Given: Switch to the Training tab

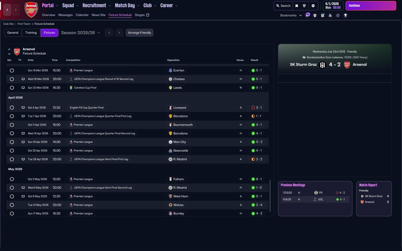Looking at the screenshot, I should [x=31, y=33].
